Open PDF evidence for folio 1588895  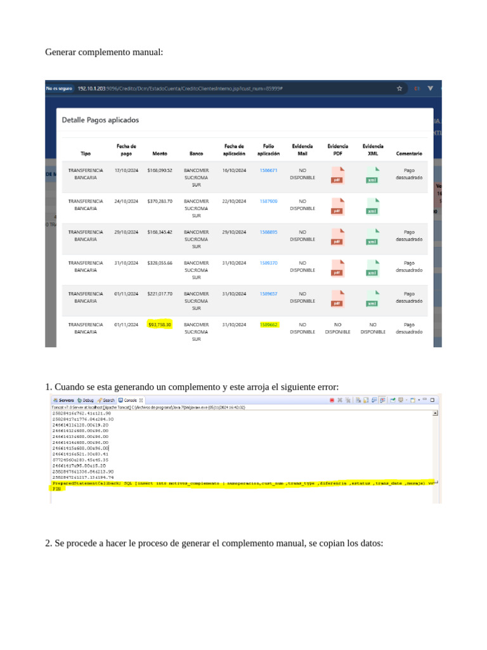[x=337, y=237]
